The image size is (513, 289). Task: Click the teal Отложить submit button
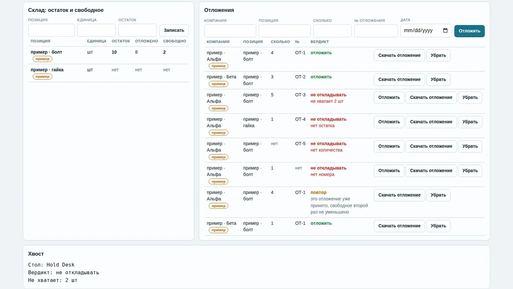[x=469, y=31]
